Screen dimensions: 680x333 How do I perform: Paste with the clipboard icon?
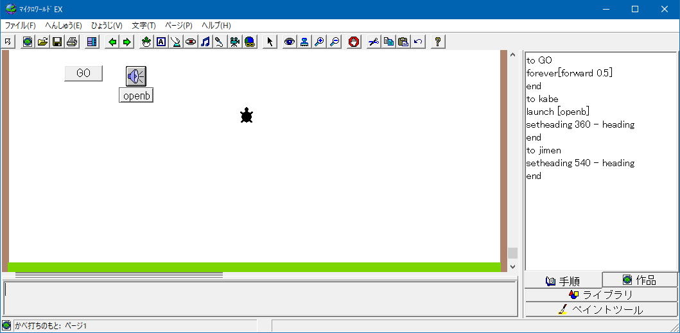coord(403,42)
